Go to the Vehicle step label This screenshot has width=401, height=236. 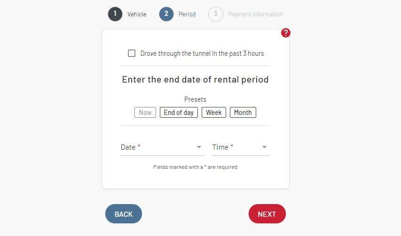(137, 14)
